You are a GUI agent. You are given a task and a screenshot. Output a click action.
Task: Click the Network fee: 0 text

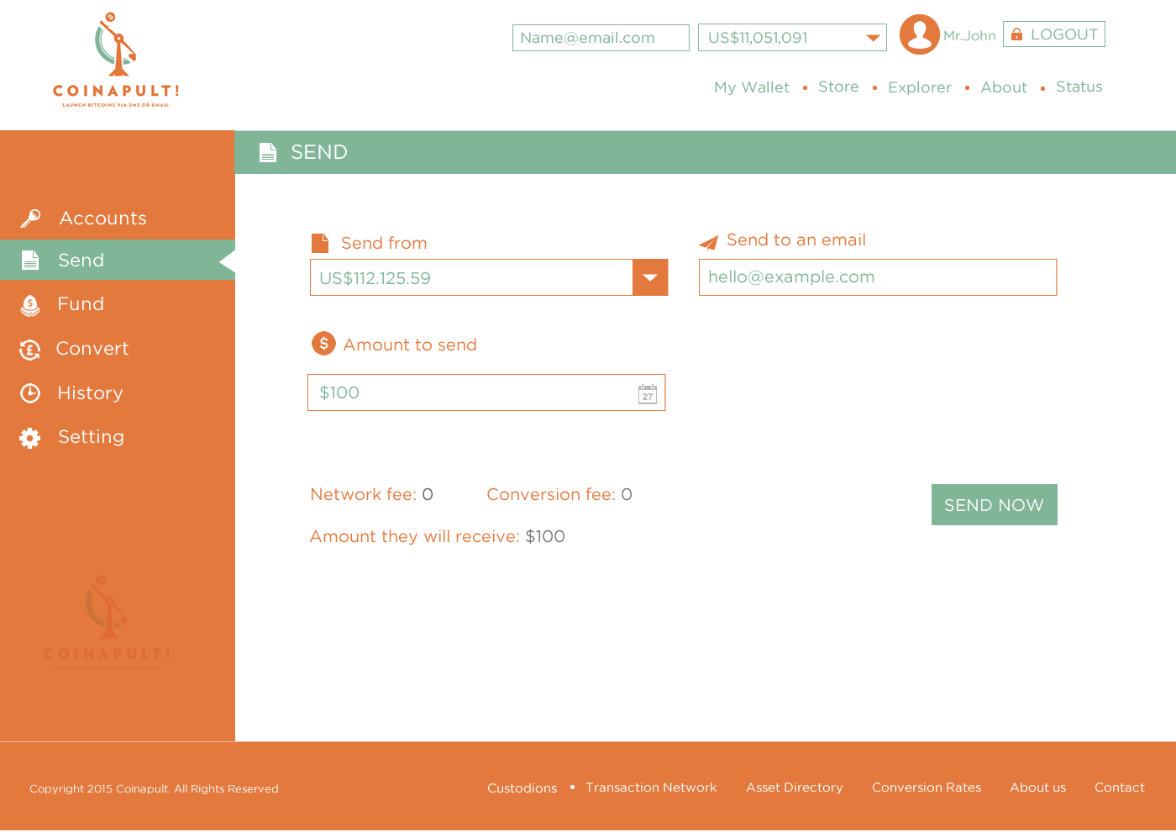tap(372, 494)
